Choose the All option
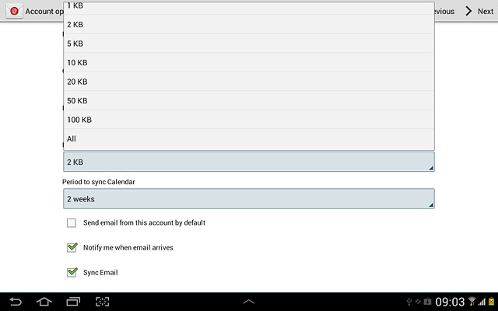This screenshot has height=311, width=498. [249, 138]
